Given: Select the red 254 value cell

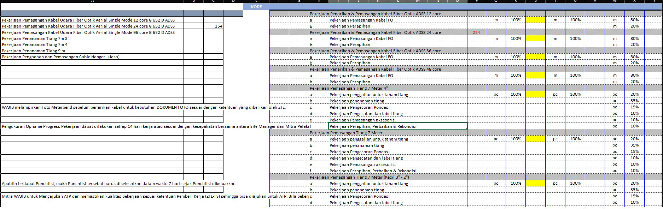Looking at the screenshot, I should [476, 32].
